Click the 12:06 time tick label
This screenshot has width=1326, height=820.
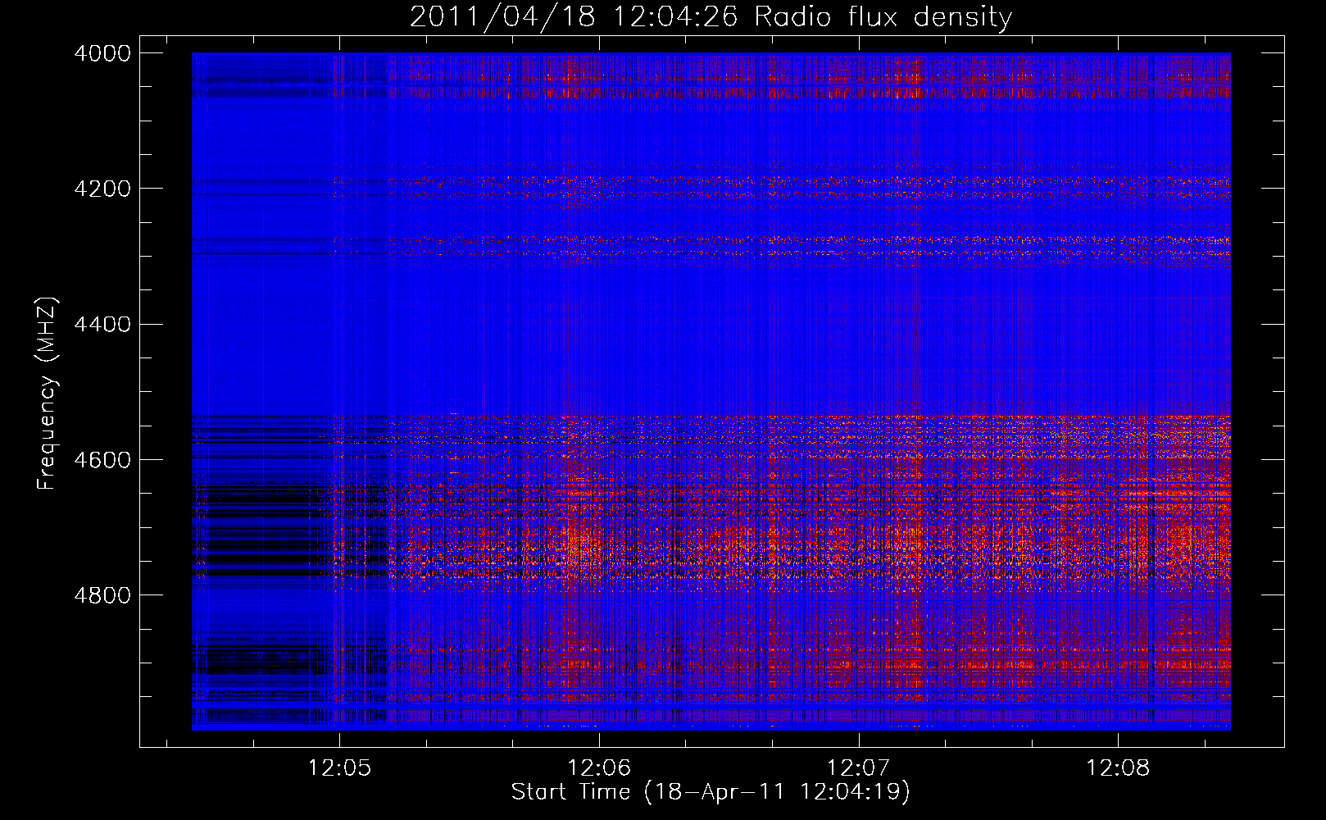tap(599, 768)
